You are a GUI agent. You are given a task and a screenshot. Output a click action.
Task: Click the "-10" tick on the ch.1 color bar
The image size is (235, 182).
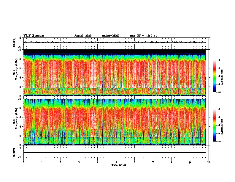click(x=219, y=92)
